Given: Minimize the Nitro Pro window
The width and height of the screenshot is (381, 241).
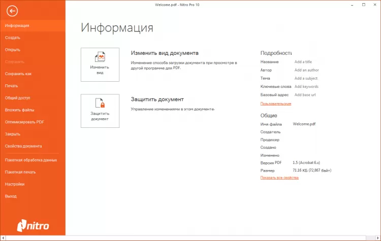Looking at the screenshot, I should tap(352, 5).
